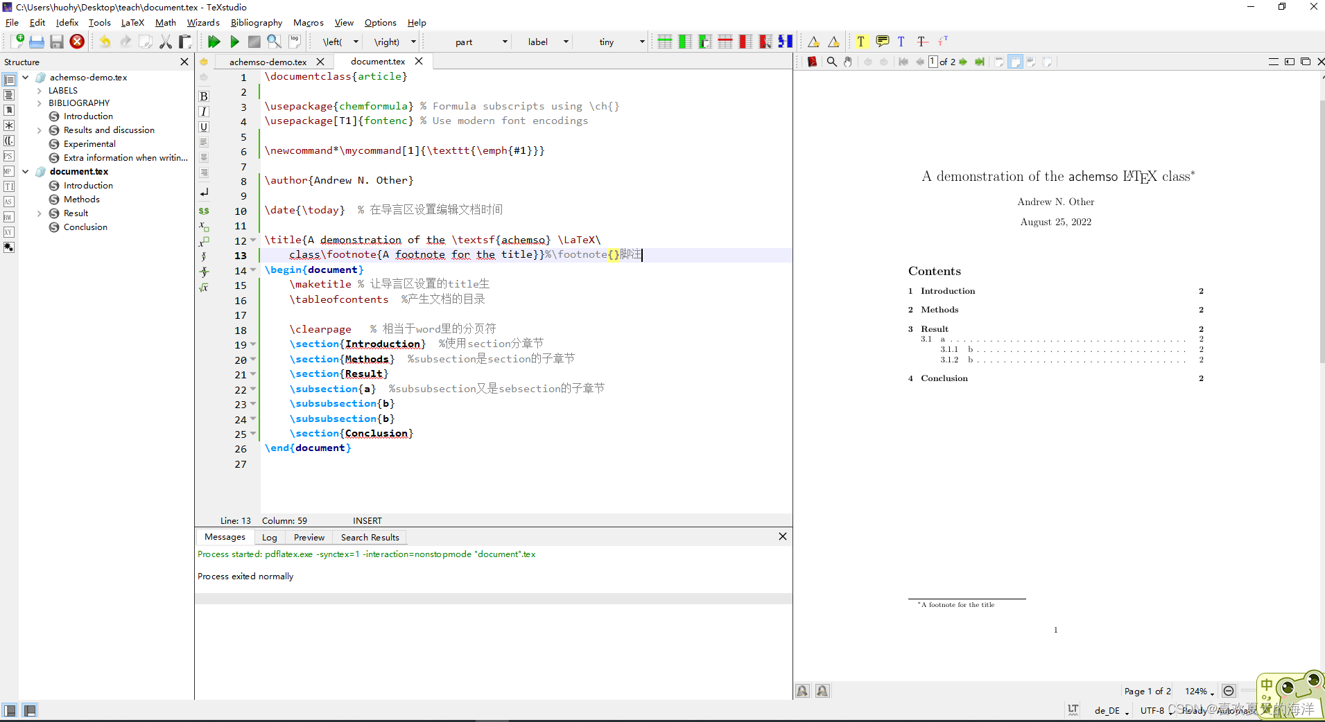Compile with the single green arrow
The height and width of the screenshot is (722, 1325).
(234, 42)
